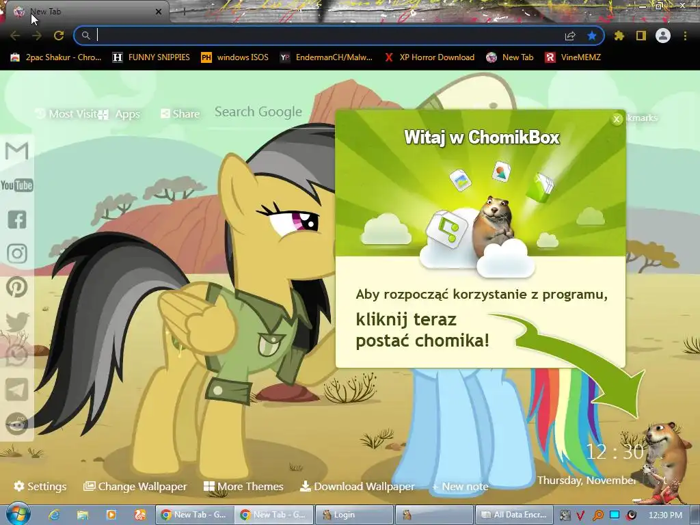Viewport: 700px width, 525px height.
Task: Switch to unlabeled hamster taskbar window
Action: (x=434, y=515)
